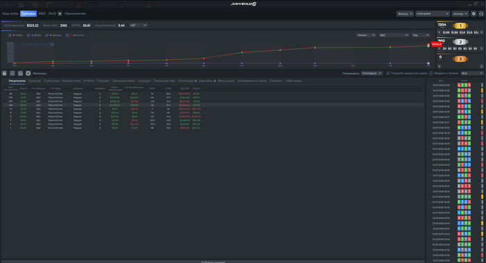Open the mishaddd player dropdown
The width and height of the screenshot is (486, 263).
[x=433, y=14]
